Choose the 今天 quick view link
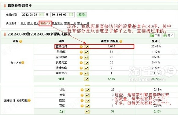 click(23, 23)
